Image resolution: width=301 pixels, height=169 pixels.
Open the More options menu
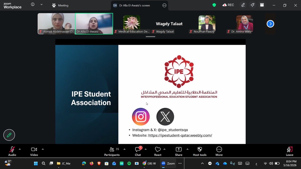[219, 151]
